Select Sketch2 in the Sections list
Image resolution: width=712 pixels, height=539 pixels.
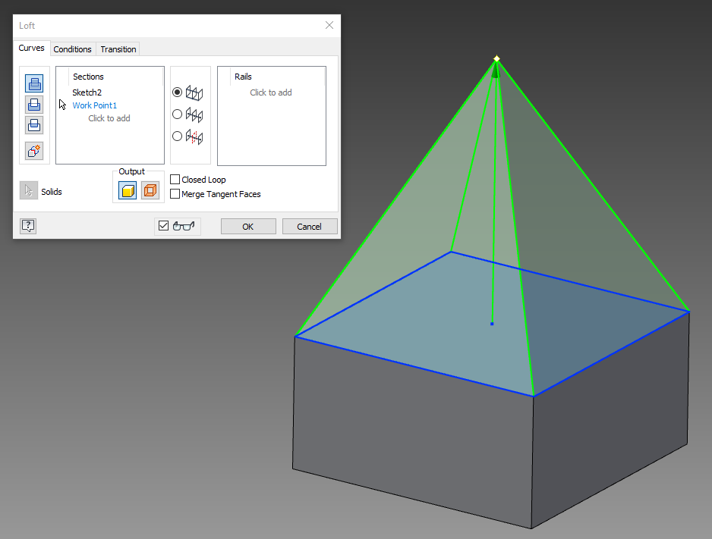point(89,91)
